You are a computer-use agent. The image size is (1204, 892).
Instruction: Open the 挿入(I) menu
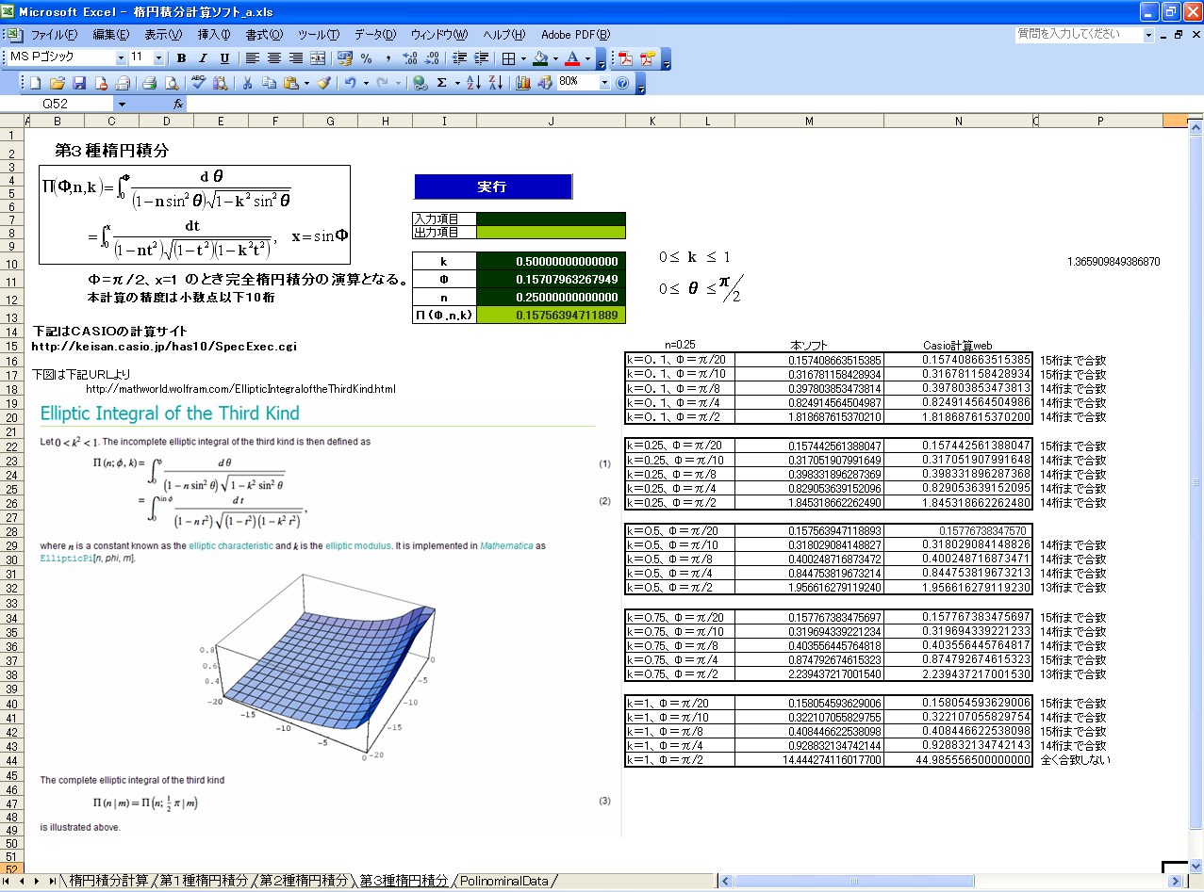tap(213, 35)
